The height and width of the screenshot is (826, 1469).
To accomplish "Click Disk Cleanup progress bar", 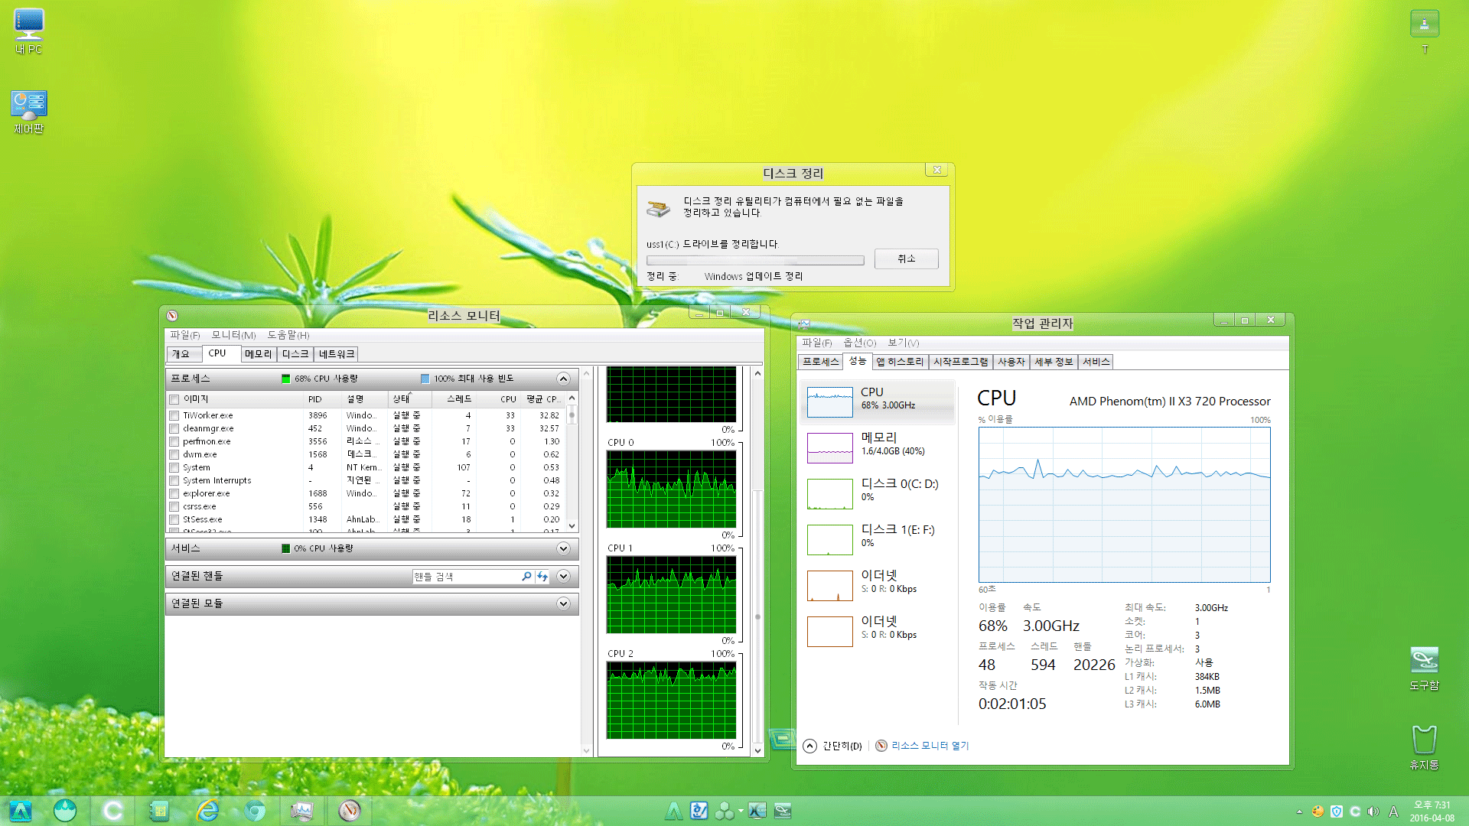I will [755, 261].
